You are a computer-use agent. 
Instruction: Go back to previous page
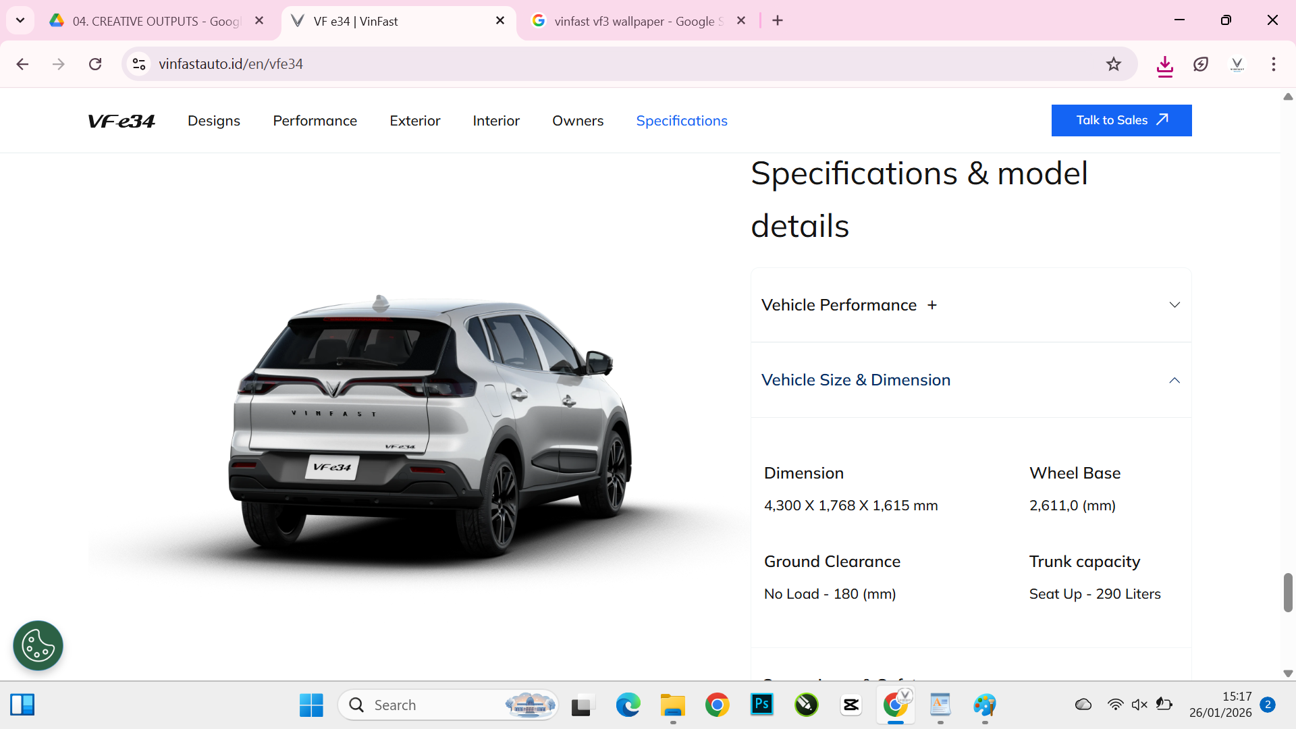(22, 64)
